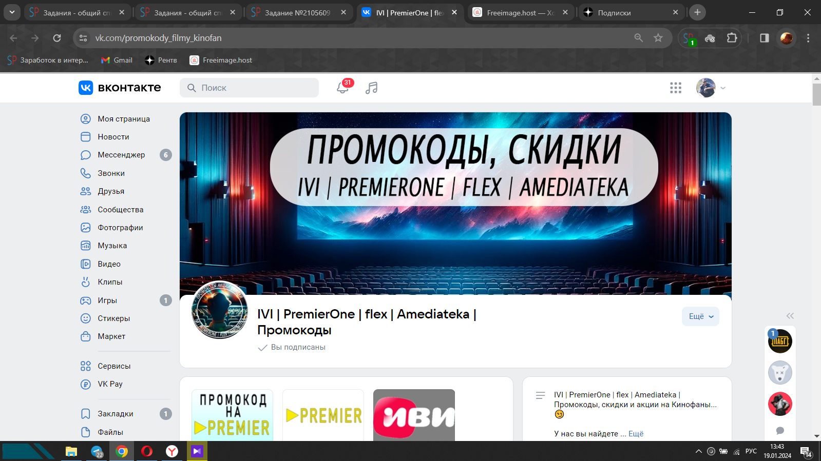Click the VK Pay icon
821x461 pixels.
(x=86, y=384)
